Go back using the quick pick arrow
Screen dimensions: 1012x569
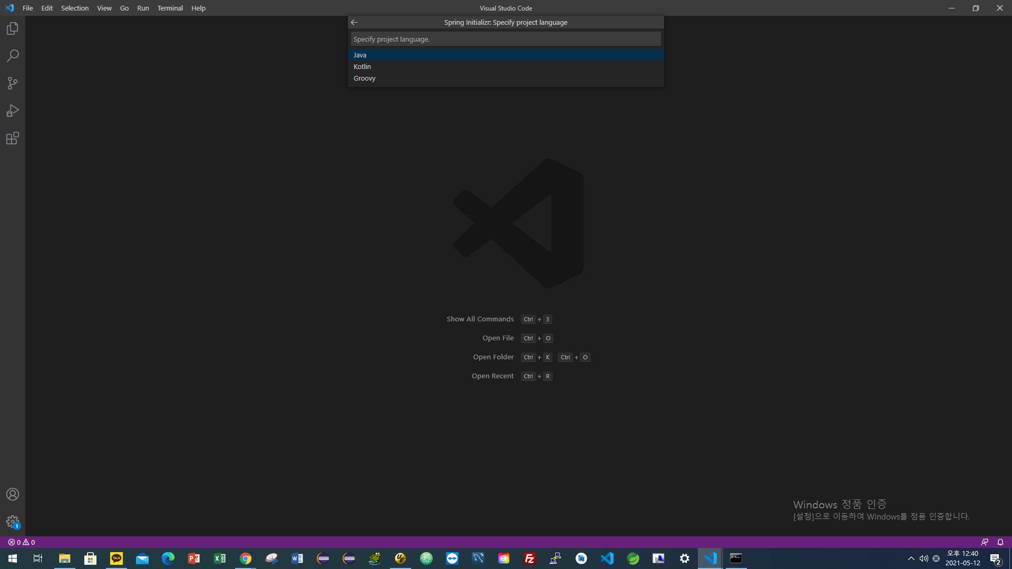[x=354, y=22]
